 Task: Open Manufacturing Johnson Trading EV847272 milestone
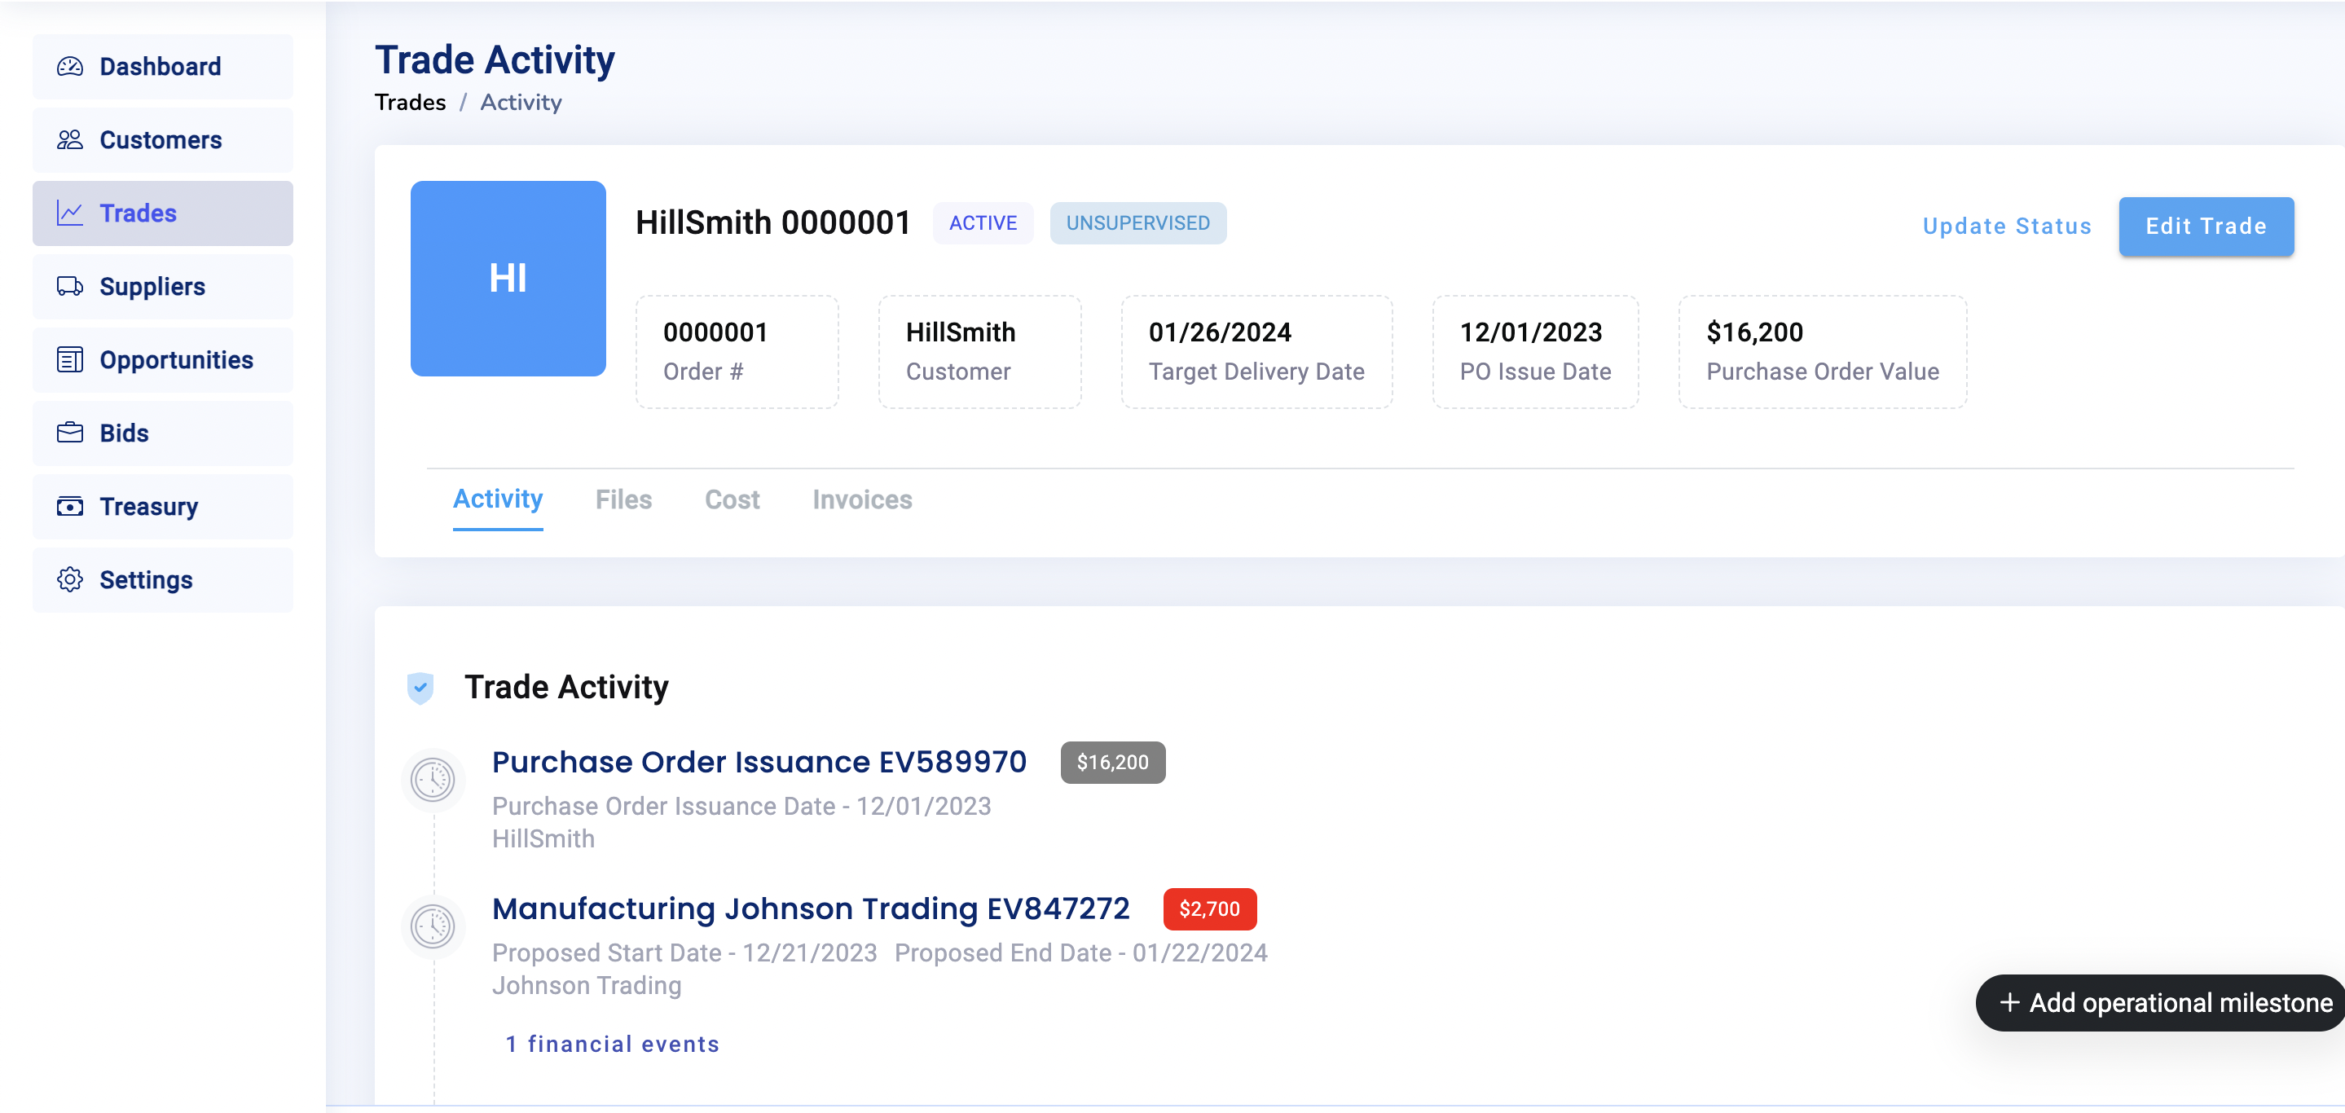click(x=810, y=909)
